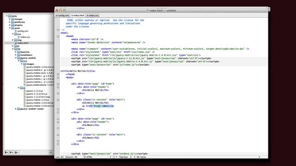The image size is (296, 166).
Task: Click the new file button in sidebar footer
Action: (6, 152)
